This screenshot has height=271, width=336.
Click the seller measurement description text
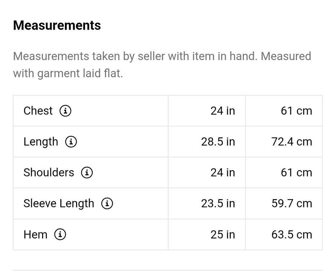tap(162, 65)
